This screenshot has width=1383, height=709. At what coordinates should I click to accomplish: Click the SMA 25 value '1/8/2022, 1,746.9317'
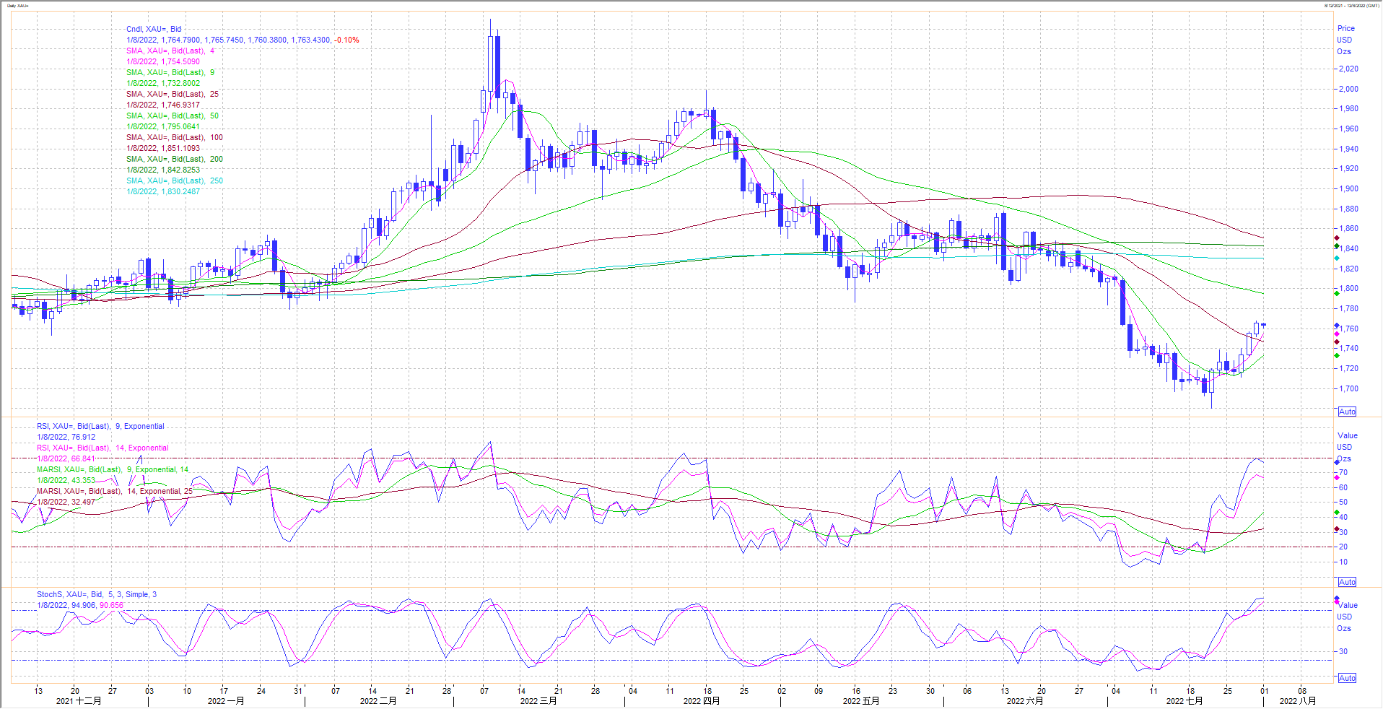163,105
